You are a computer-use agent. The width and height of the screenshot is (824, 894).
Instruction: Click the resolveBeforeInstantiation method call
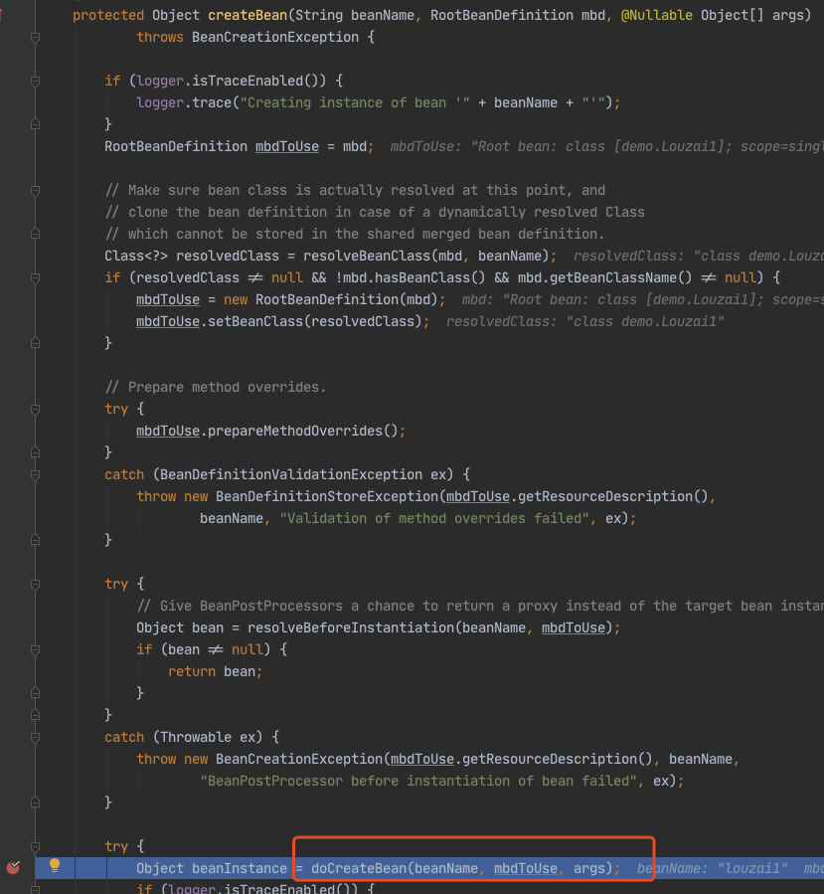tap(351, 627)
